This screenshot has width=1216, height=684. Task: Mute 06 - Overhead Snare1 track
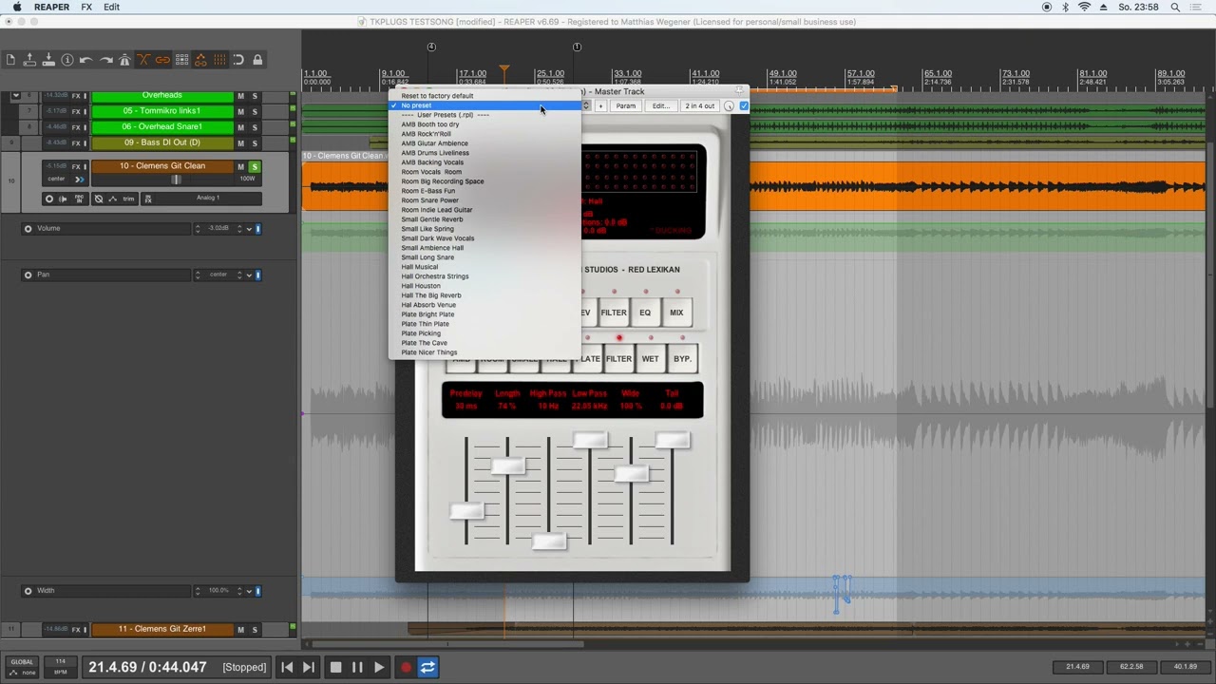[x=240, y=127]
